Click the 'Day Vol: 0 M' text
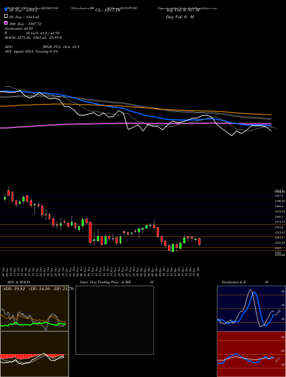This screenshot has height=377, width=286. tap(180, 17)
